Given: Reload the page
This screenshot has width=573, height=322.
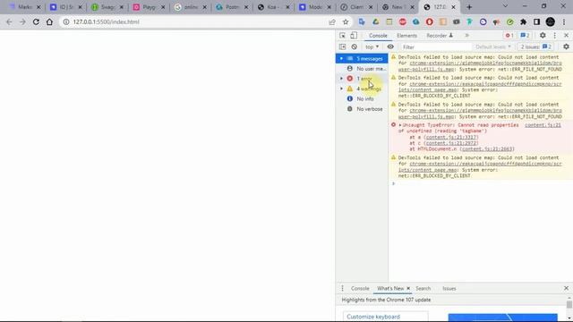Looking at the screenshot, I should point(36,21).
